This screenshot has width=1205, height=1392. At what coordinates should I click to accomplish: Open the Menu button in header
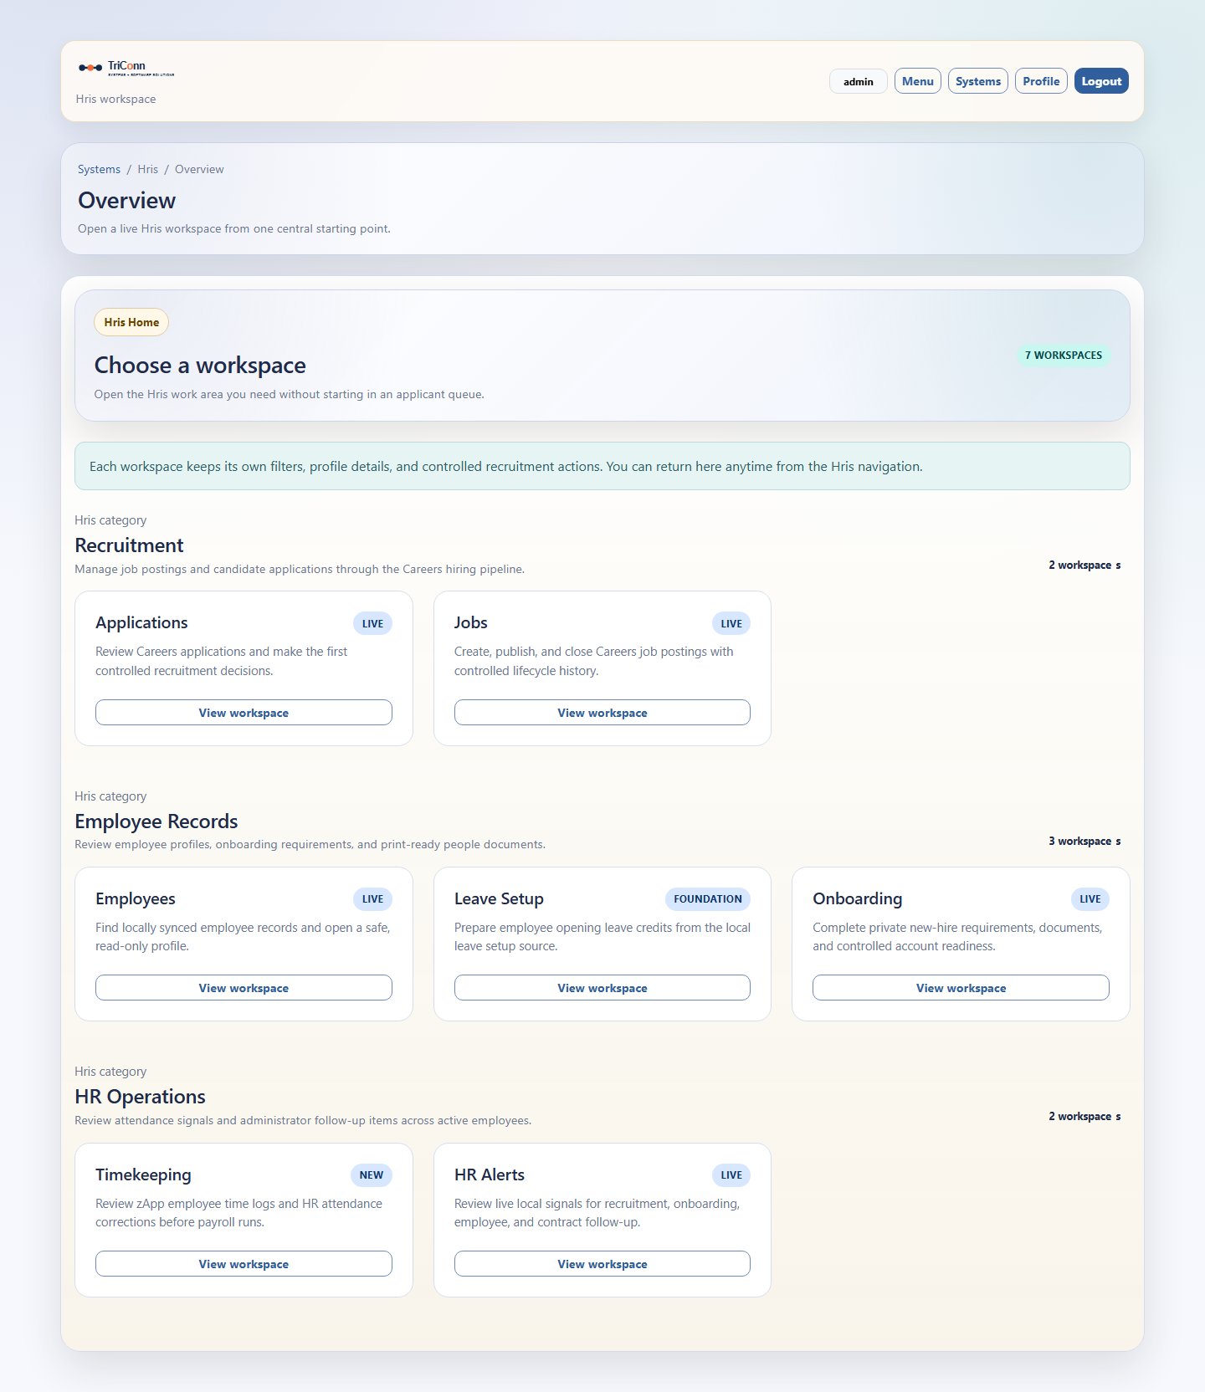point(918,81)
